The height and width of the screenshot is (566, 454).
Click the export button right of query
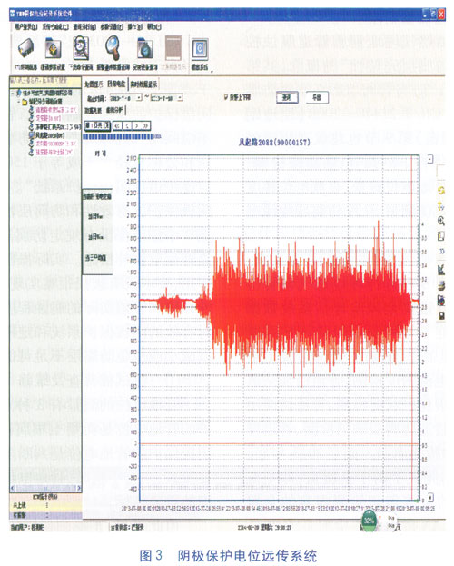[317, 97]
